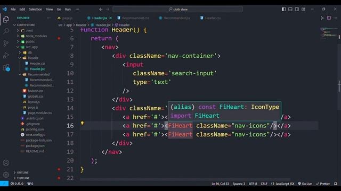Click the Spaces: 3 indentation setting

pos(239,184)
